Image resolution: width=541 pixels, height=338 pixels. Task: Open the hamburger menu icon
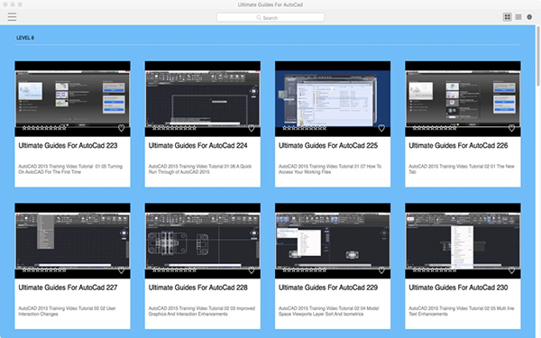(12, 16)
